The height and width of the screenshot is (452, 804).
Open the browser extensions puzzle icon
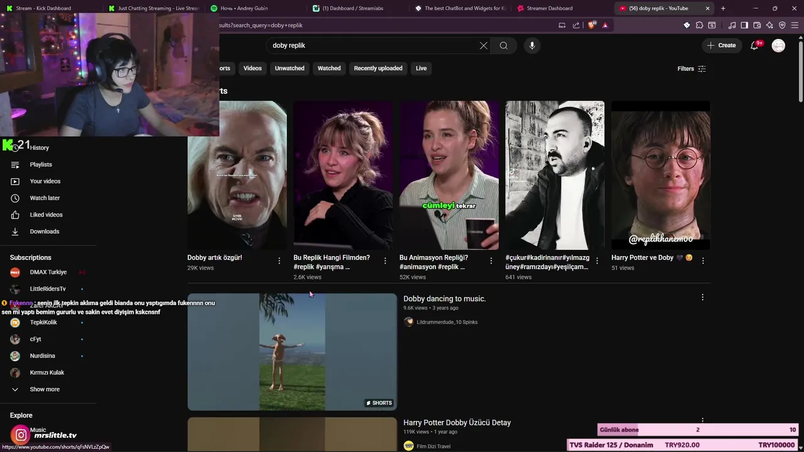click(699, 25)
